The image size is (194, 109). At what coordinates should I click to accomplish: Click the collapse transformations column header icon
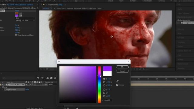pyautogui.click(x=28, y=82)
